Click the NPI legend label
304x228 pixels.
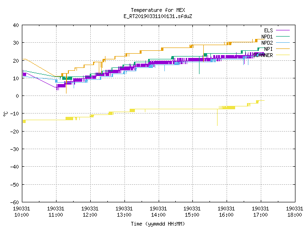268,49
